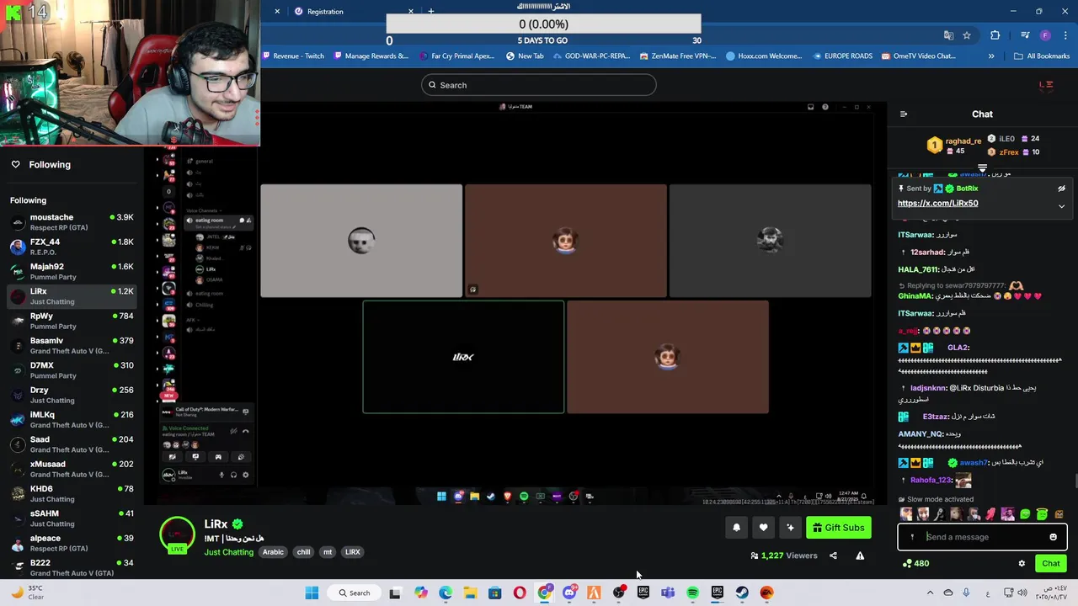Open moustache channel in the Following list
This screenshot has height=606, width=1078.
tap(72, 222)
